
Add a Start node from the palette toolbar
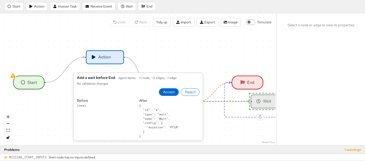click(14, 6)
